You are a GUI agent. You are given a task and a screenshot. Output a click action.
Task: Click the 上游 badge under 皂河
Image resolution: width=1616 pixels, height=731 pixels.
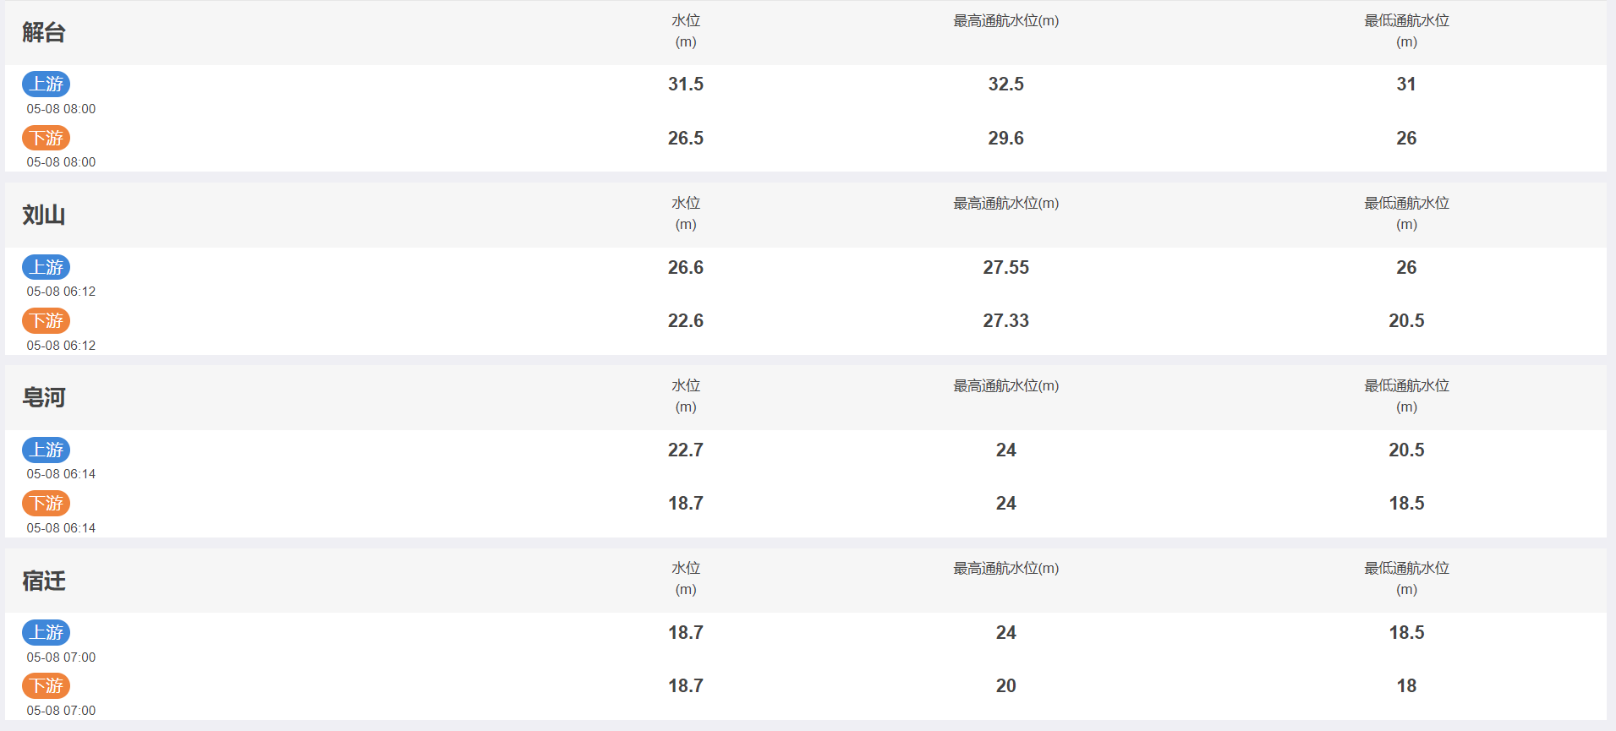47,450
